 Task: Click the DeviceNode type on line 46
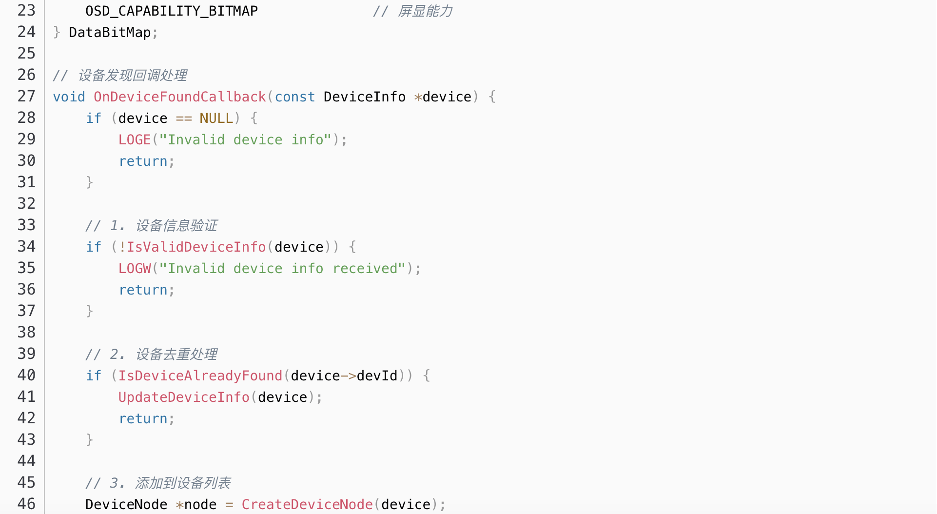(126, 504)
